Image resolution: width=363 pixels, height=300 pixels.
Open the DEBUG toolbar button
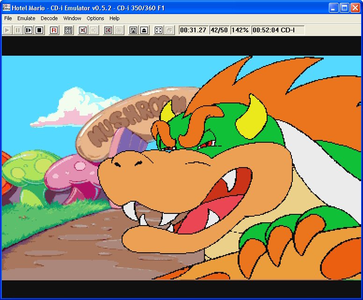(x=68, y=30)
